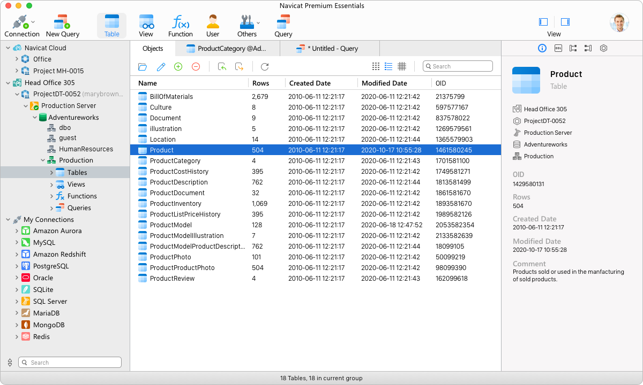643x385 pixels.
Task: Select the ProductModel table row
Action: [x=316, y=225]
